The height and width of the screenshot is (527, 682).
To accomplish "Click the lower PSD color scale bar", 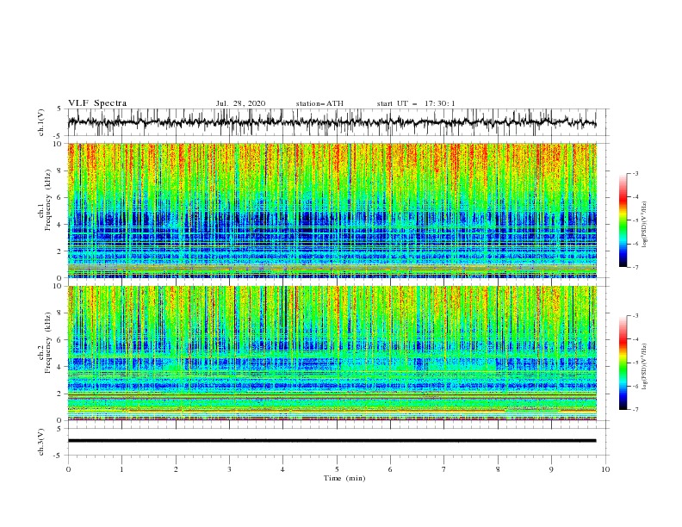I will [623, 363].
